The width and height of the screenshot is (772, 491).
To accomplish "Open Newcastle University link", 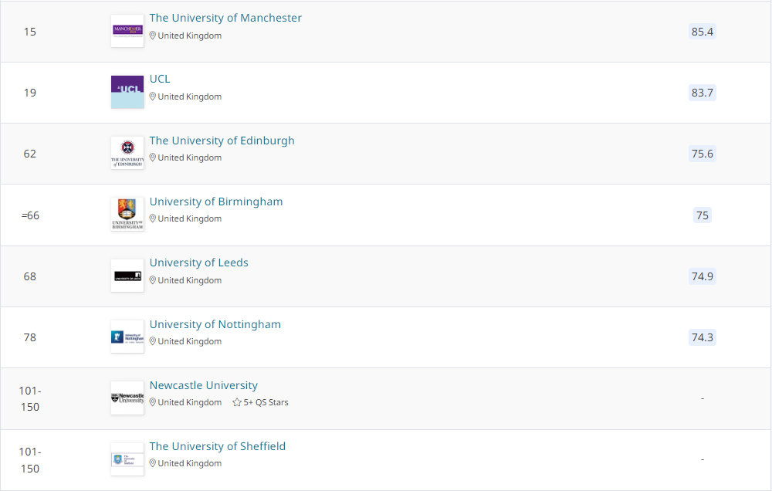I will 204,385.
